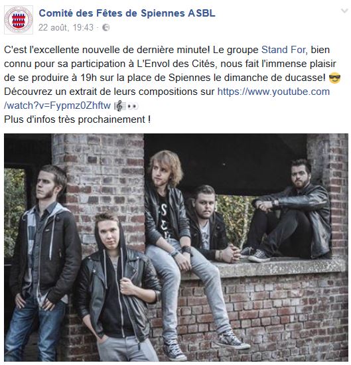Follow the Stand For page link
This screenshot has height=365, width=351.
coord(283,50)
